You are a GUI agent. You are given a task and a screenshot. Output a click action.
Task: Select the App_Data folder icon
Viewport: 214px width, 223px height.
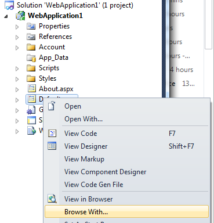[31, 57]
